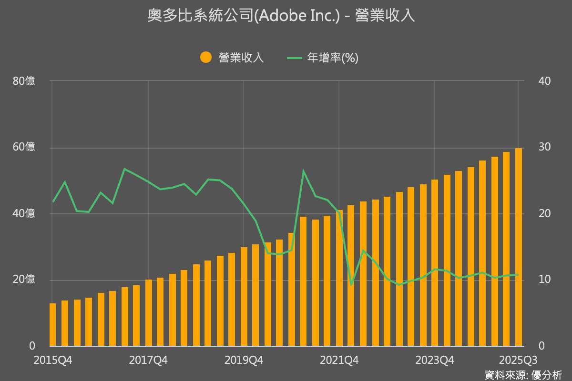Click the 80億 left axis label
The width and height of the screenshot is (572, 381).
[x=24, y=81]
